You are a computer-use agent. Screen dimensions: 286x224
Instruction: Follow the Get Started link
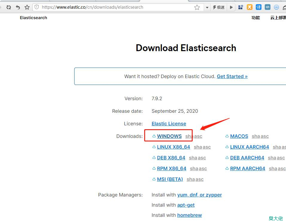[x=232, y=77]
